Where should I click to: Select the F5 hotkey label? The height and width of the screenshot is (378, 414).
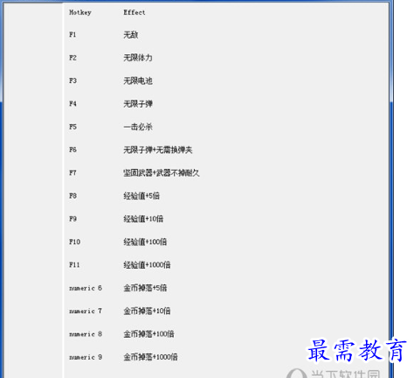[72, 127]
